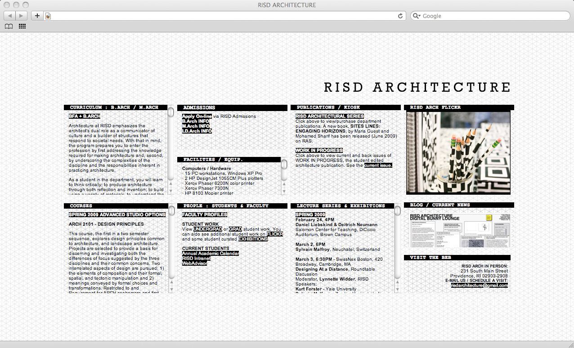Screen dimensions: 574x348
Task: Click the VISIT THE BEB header
Action: (457, 258)
